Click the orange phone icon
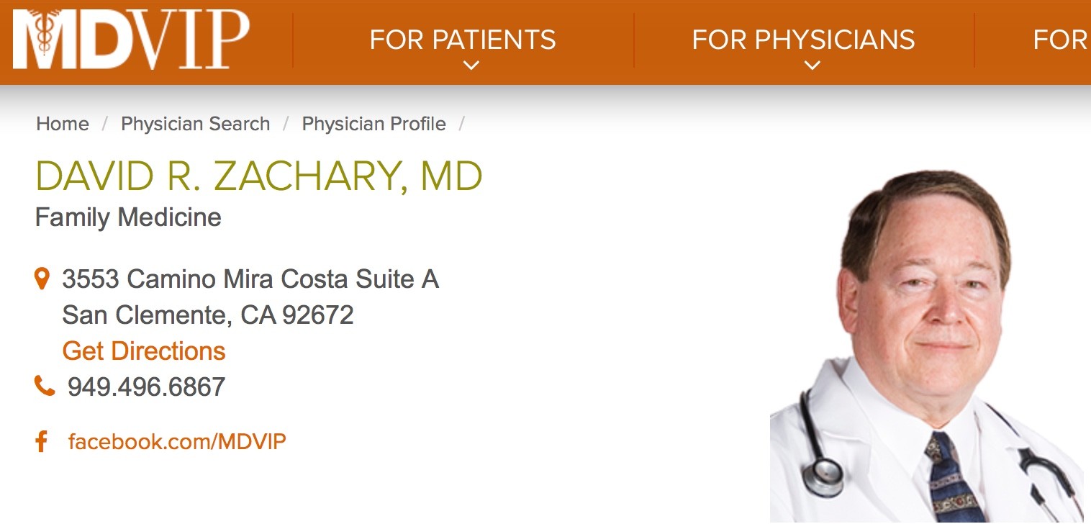Screen dimensions: 1091x524 click(44, 387)
